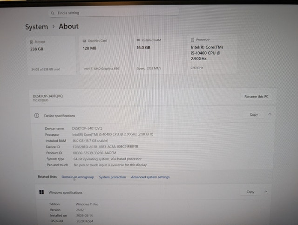This screenshot has height=225, width=298.
Task: Open the Installed RAM 16.0 GB card
Action: tap(159, 54)
